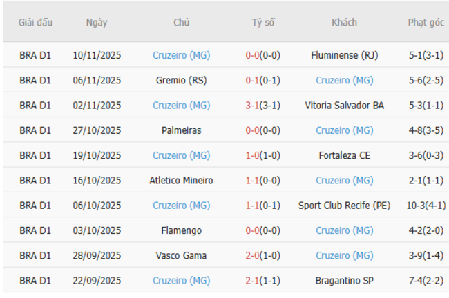Image resolution: width=449 pixels, height=298 pixels.
Task: Open Atletico Mineiro team link
Action: tap(181, 180)
